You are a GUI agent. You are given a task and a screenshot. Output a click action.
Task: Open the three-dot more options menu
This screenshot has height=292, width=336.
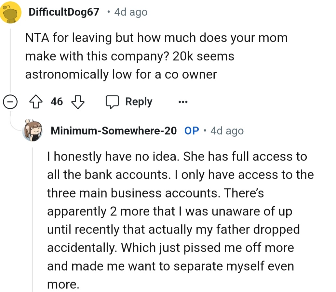pyautogui.click(x=183, y=102)
